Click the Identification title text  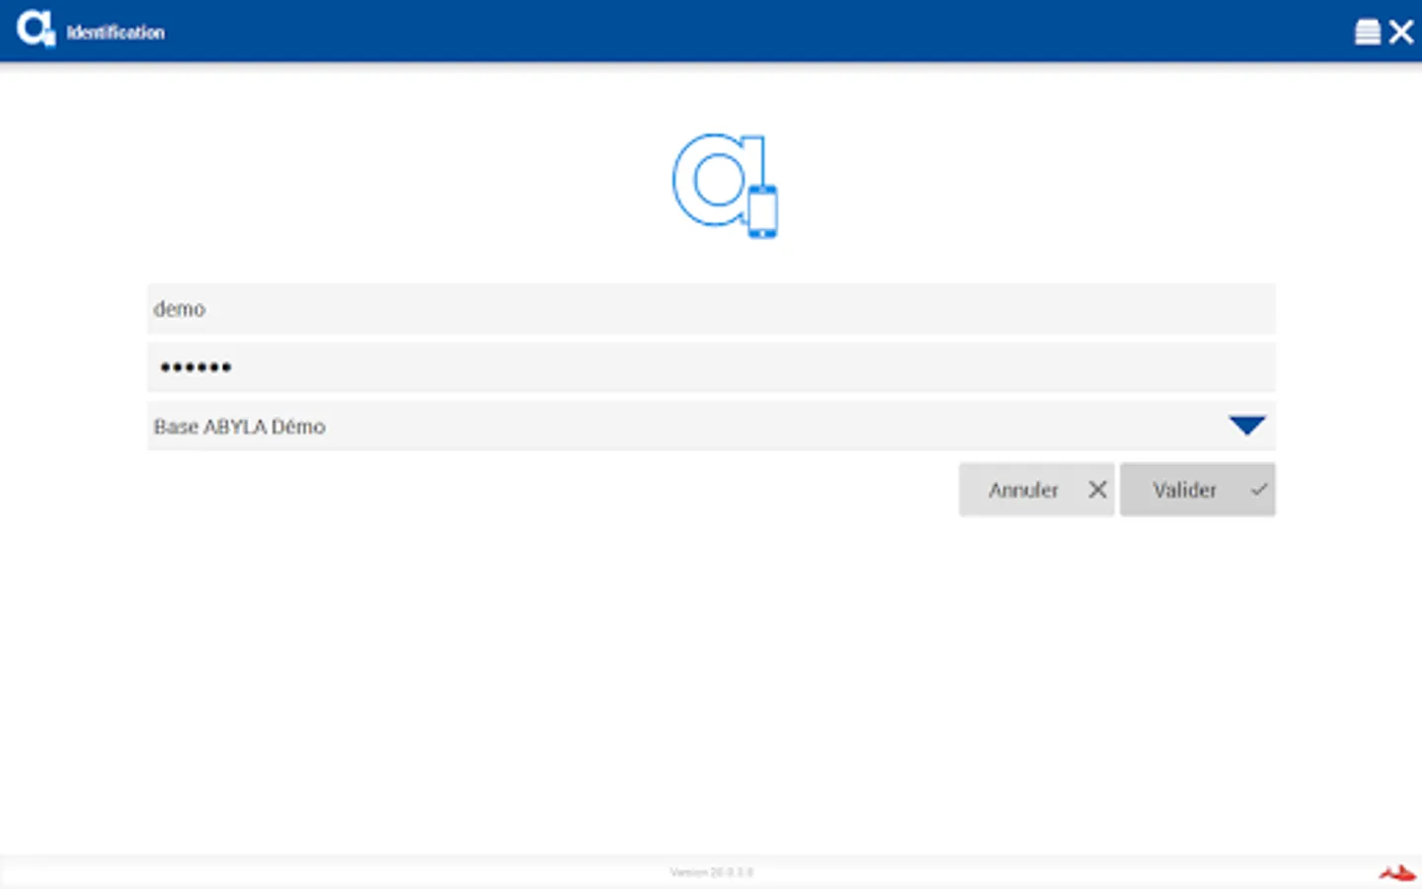tap(116, 33)
